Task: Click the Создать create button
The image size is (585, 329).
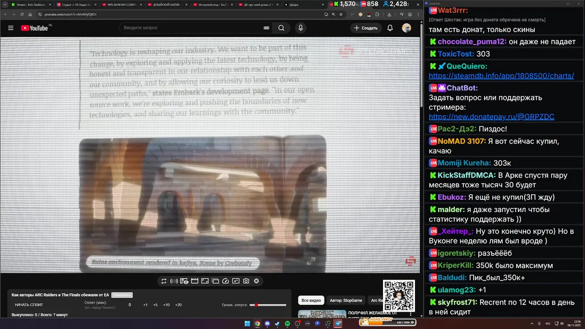Action: pyautogui.click(x=367, y=28)
